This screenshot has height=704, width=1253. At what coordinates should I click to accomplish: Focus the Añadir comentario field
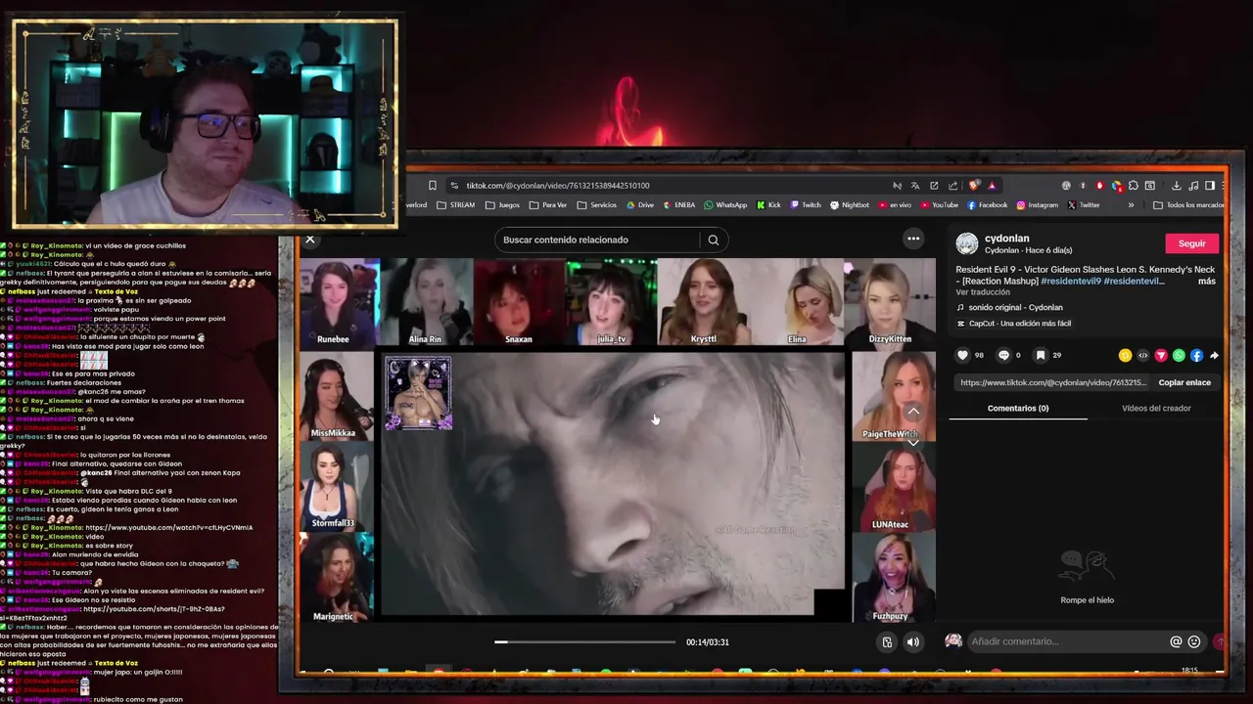pyautogui.click(x=1067, y=641)
